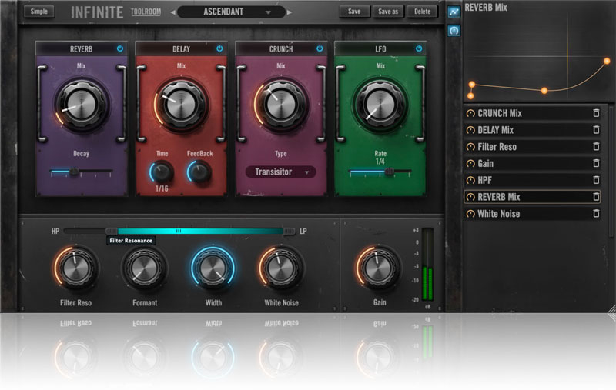Image resolution: width=616 pixels, height=390 pixels.
Task: Click the White Noise row knob icon
Action: 470,214
